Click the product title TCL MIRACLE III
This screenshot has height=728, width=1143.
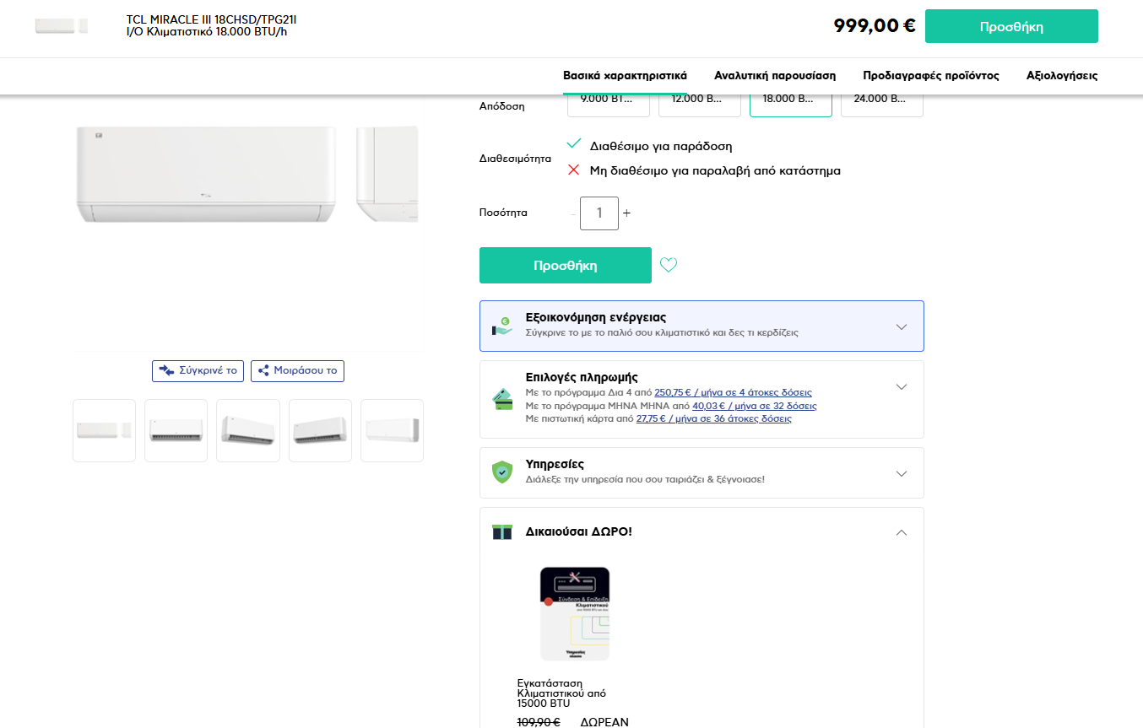212,25
